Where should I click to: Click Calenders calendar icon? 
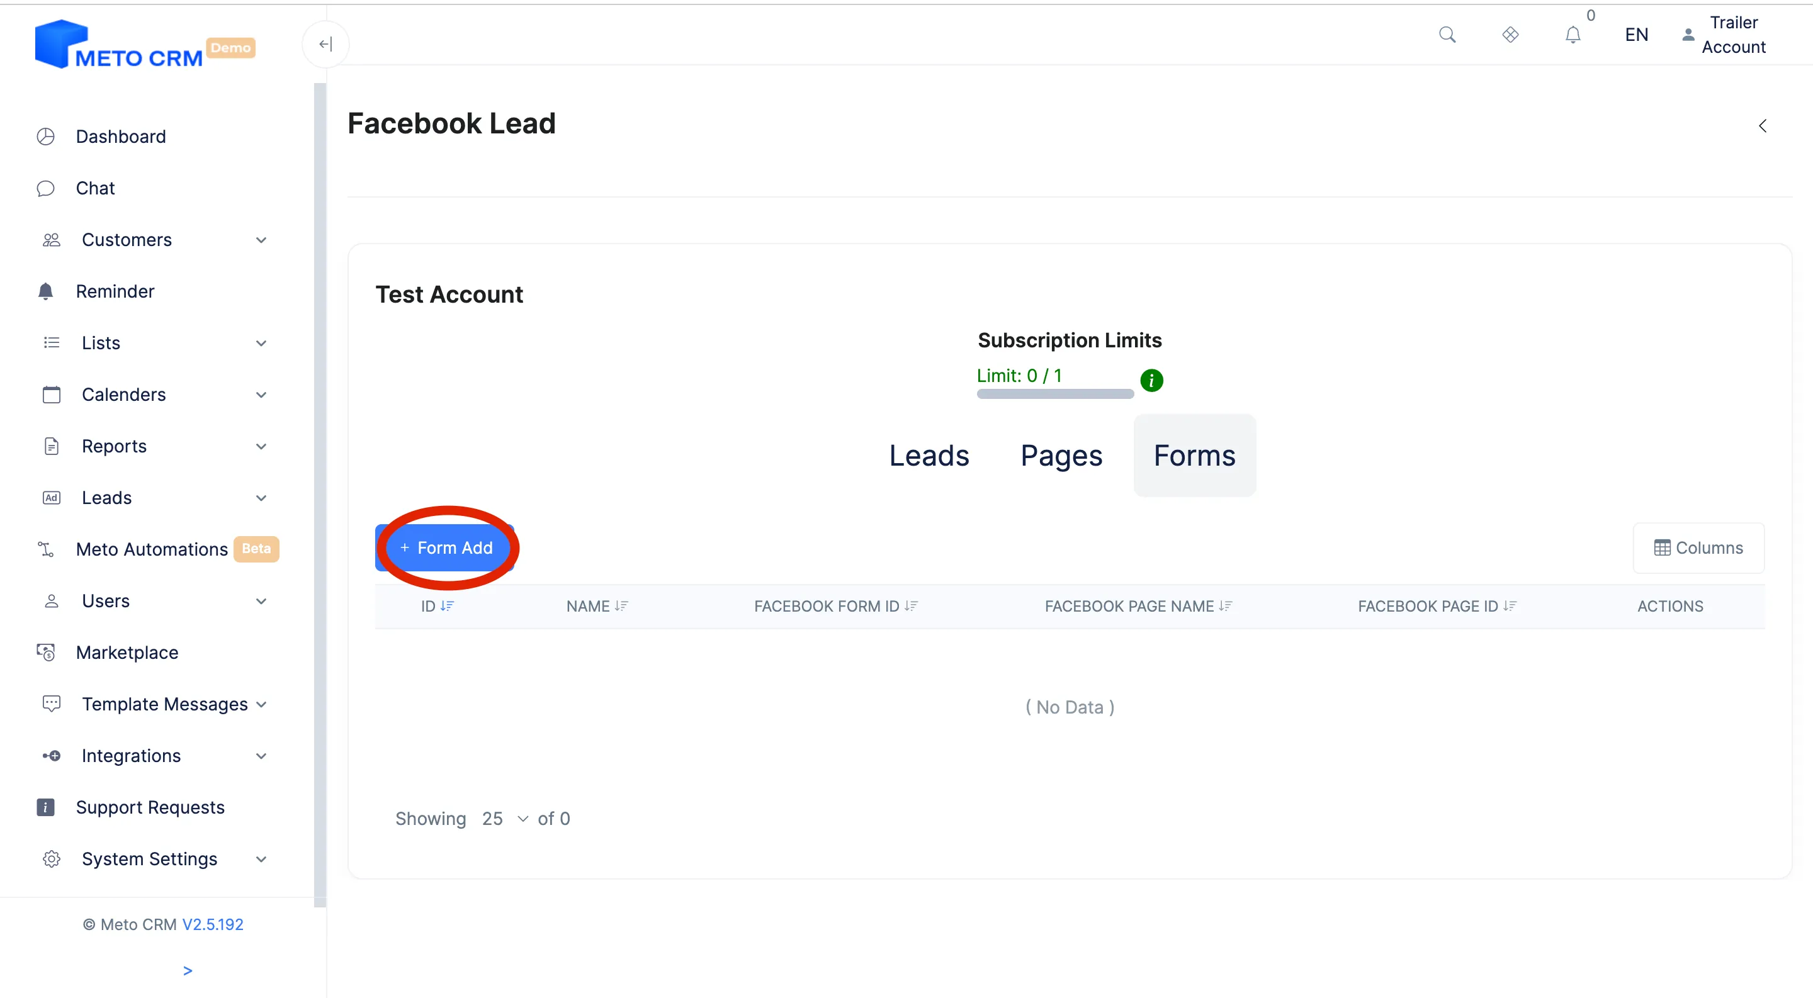[52, 395]
